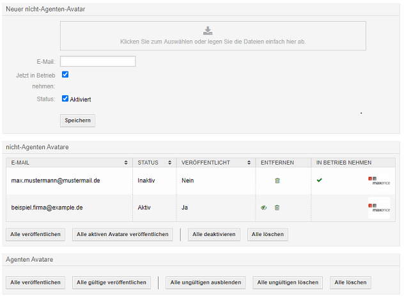Focus the E-Mail input field
Screen dimensions: 404x298
pyautogui.click(x=98, y=61)
